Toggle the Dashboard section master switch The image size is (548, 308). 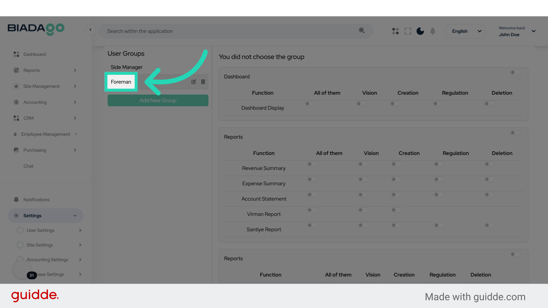515,72
